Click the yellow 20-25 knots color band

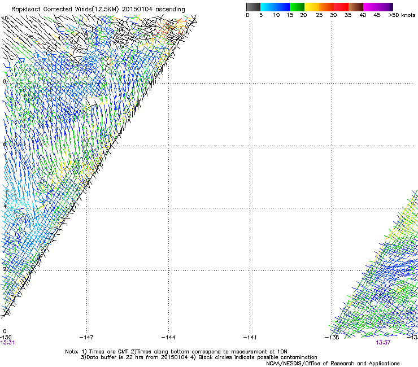tap(312, 7)
